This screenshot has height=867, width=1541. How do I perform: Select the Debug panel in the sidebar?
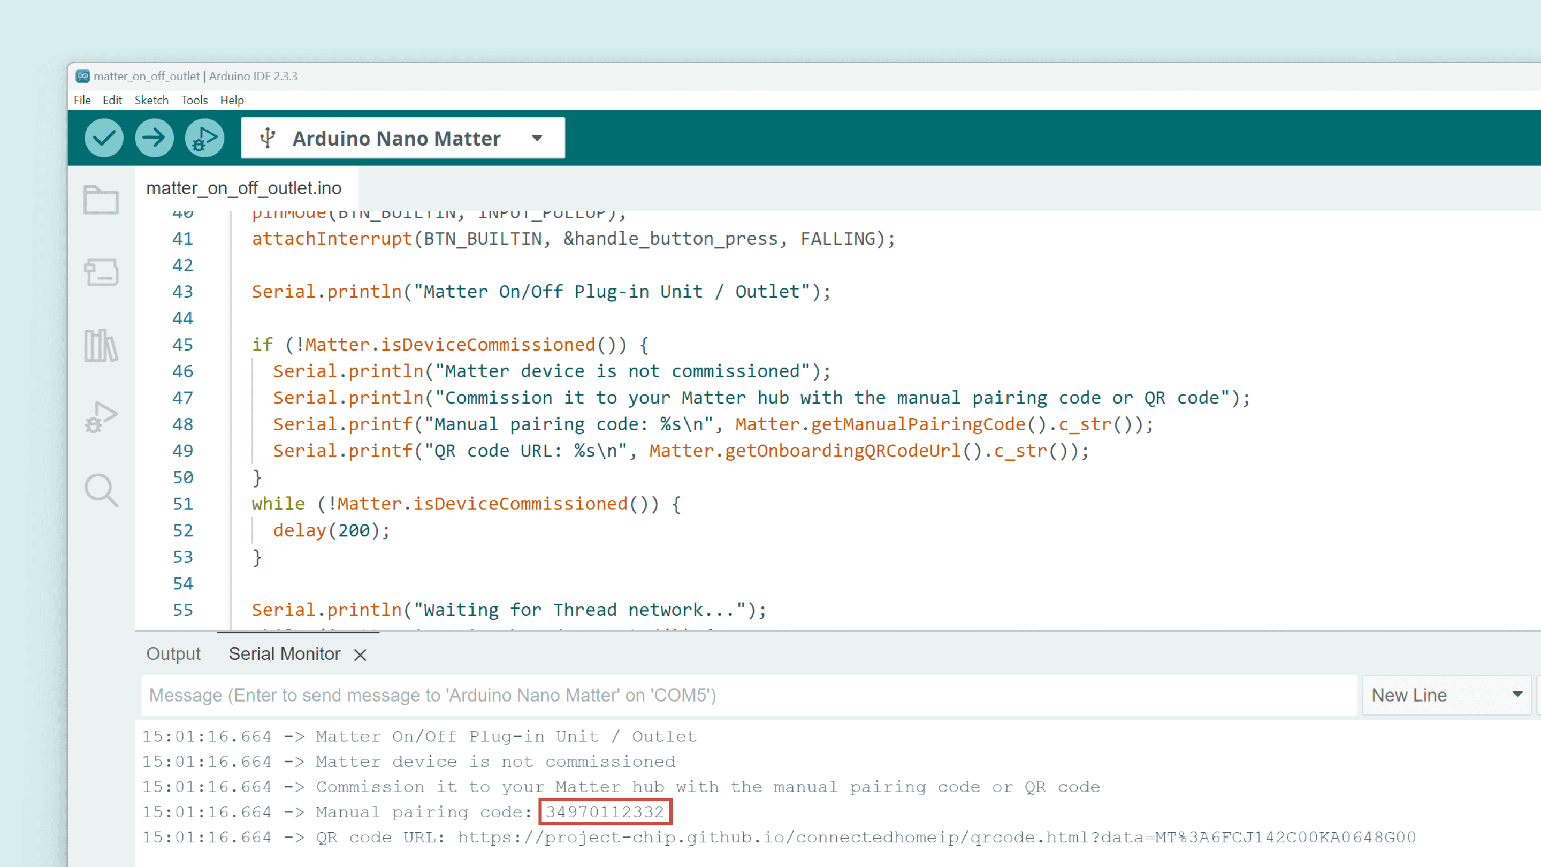101,417
